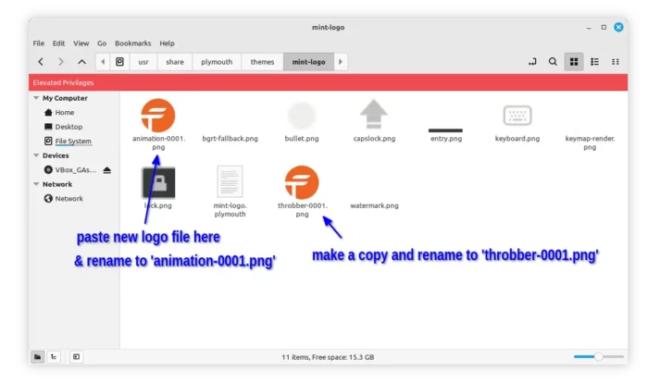The image size is (648, 383).
Task: Open the View menu
Action: (x=81, y=43)
